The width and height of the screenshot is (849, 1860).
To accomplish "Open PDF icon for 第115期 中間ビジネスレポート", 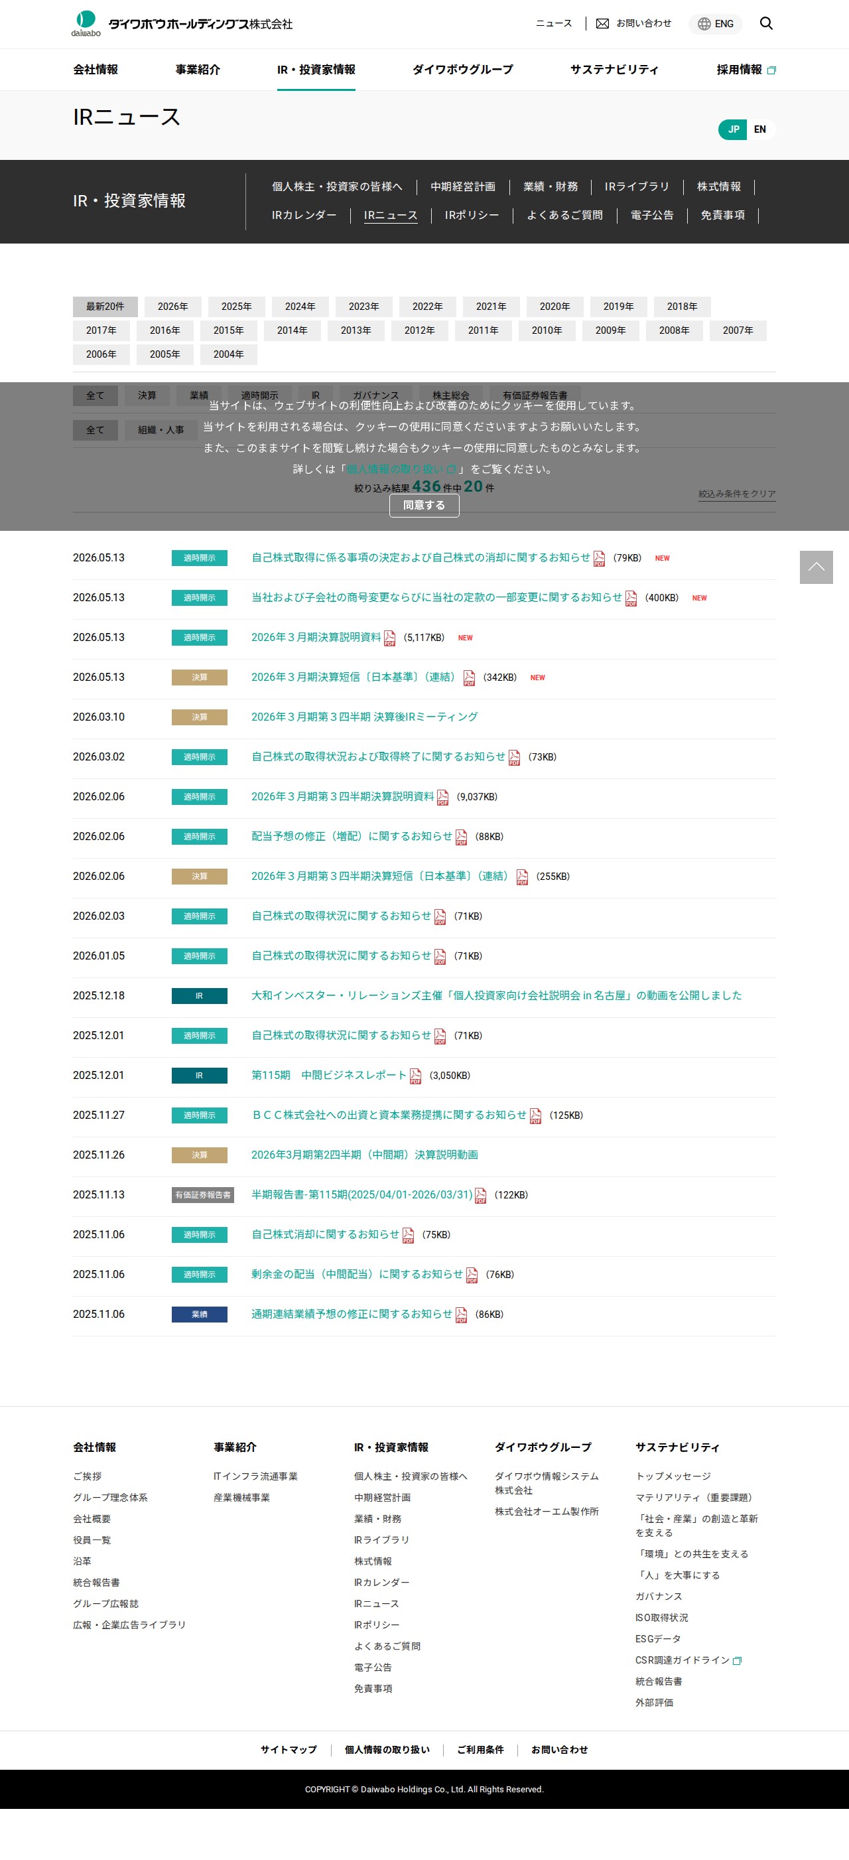I will point(415,1075).
